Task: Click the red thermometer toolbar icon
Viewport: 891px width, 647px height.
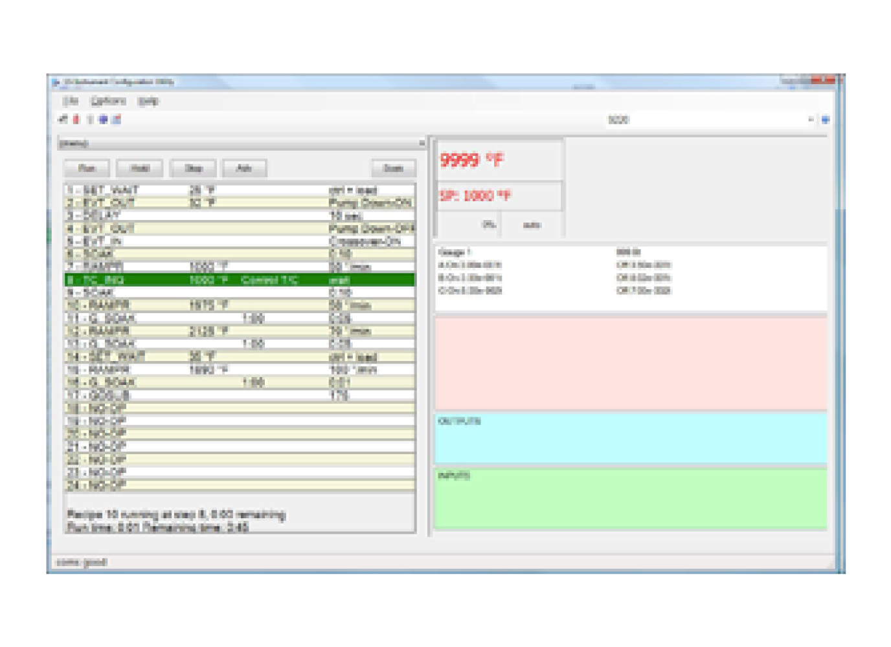Action: point(75,119)
